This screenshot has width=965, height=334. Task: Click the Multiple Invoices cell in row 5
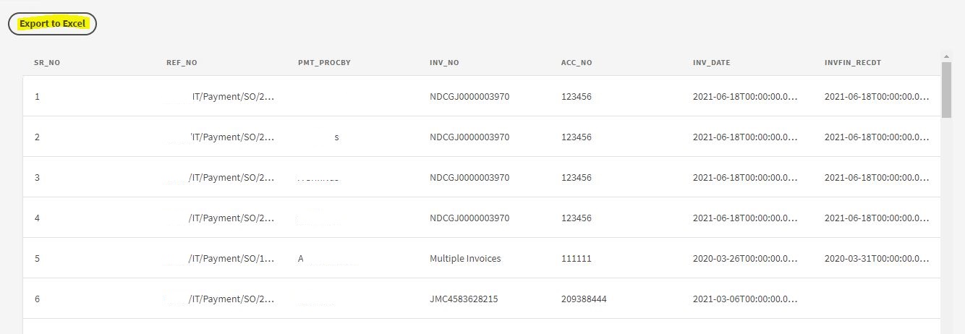[x=465, y=258]
